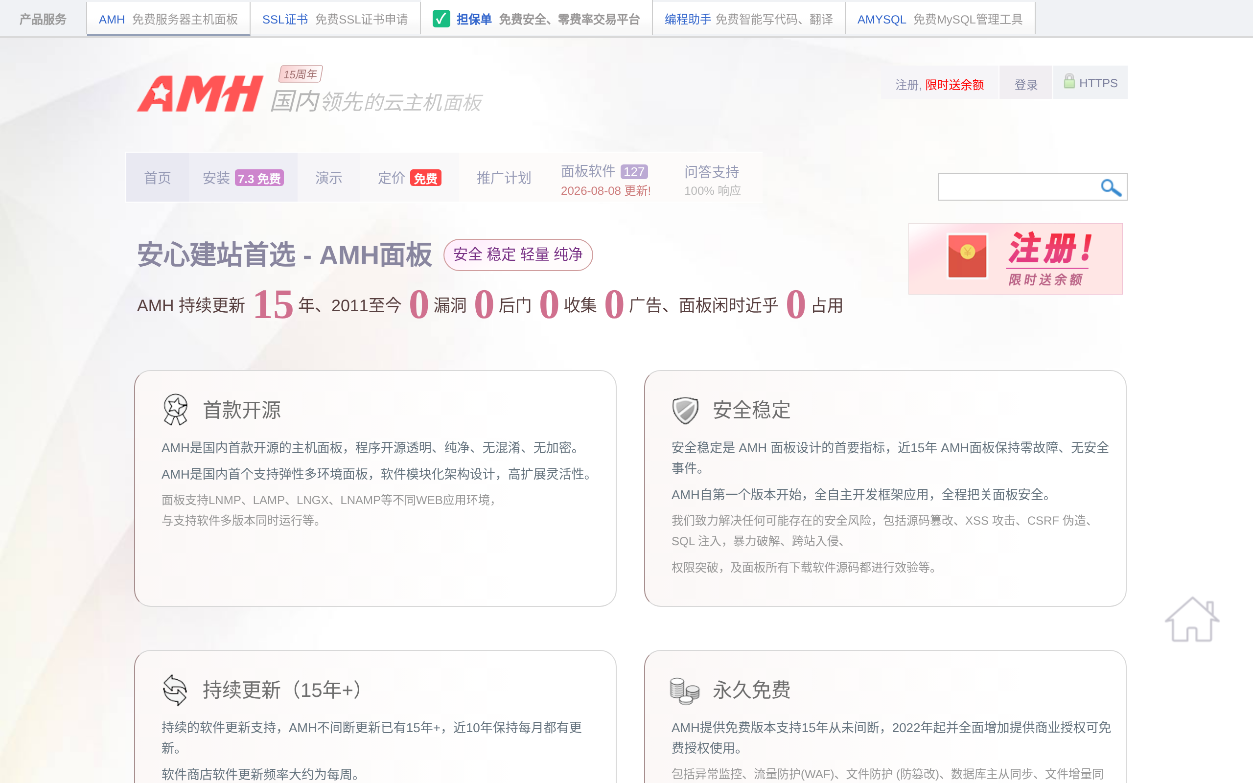
Task: Click the 登录 login button
Action: 1026,84
